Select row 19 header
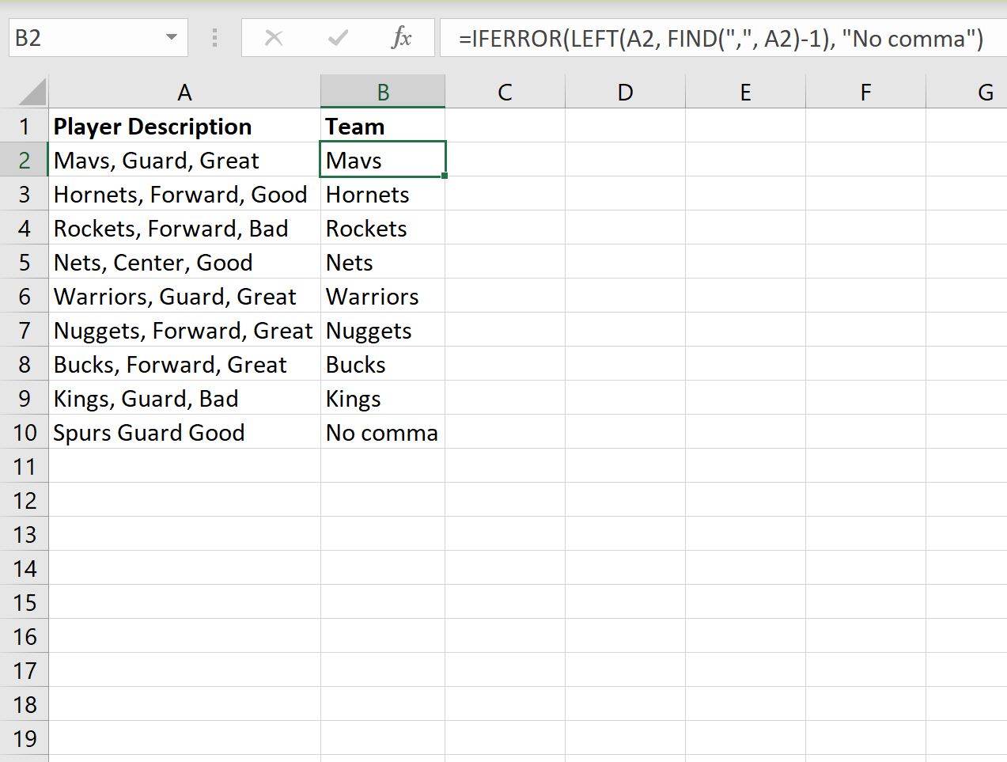 click(25, 738)
